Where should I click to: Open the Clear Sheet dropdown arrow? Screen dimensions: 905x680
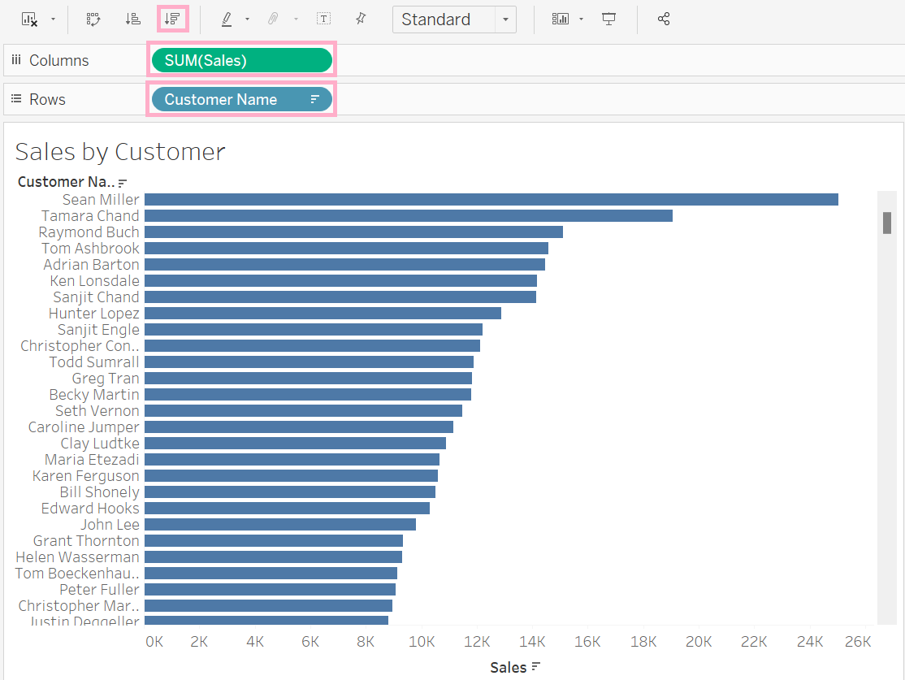pos(53,19)
